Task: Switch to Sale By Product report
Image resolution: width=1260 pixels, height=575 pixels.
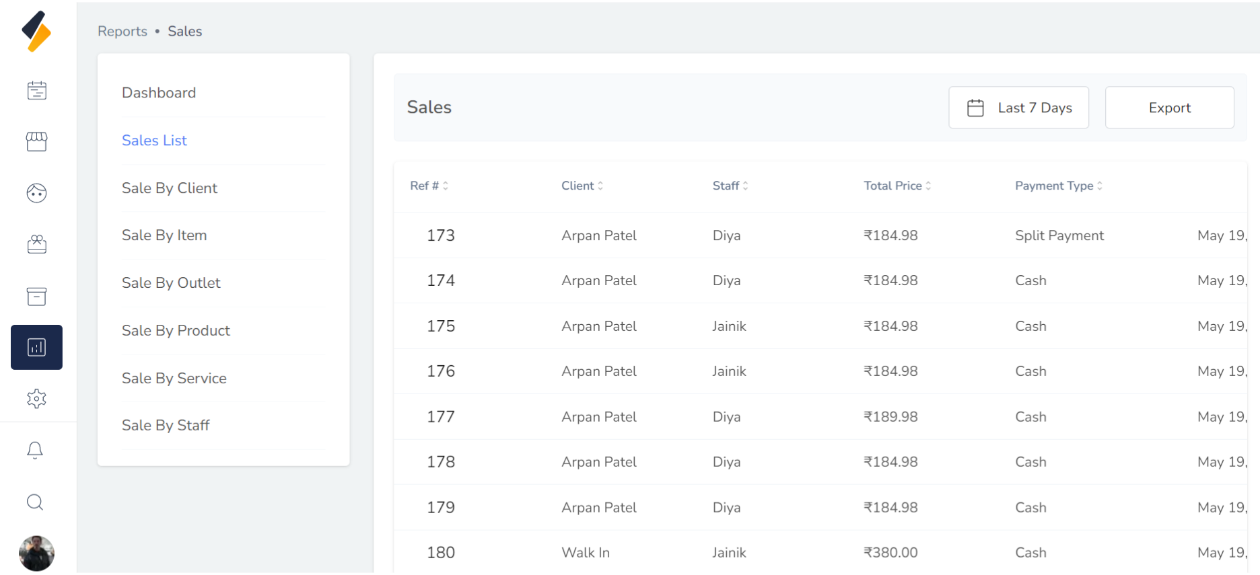Action: tap(176, 330)
